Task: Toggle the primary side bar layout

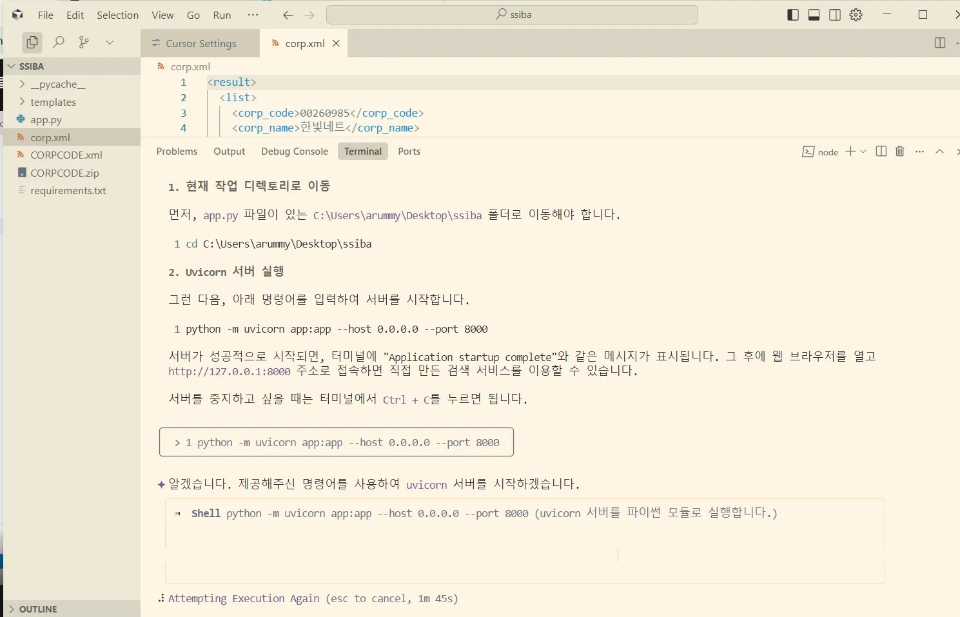Action: tap(793, 15)
